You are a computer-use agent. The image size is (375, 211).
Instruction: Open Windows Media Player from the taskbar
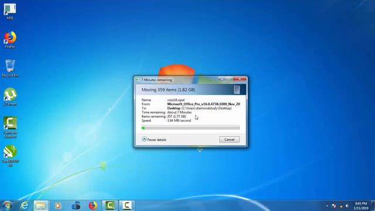[58, 206]
